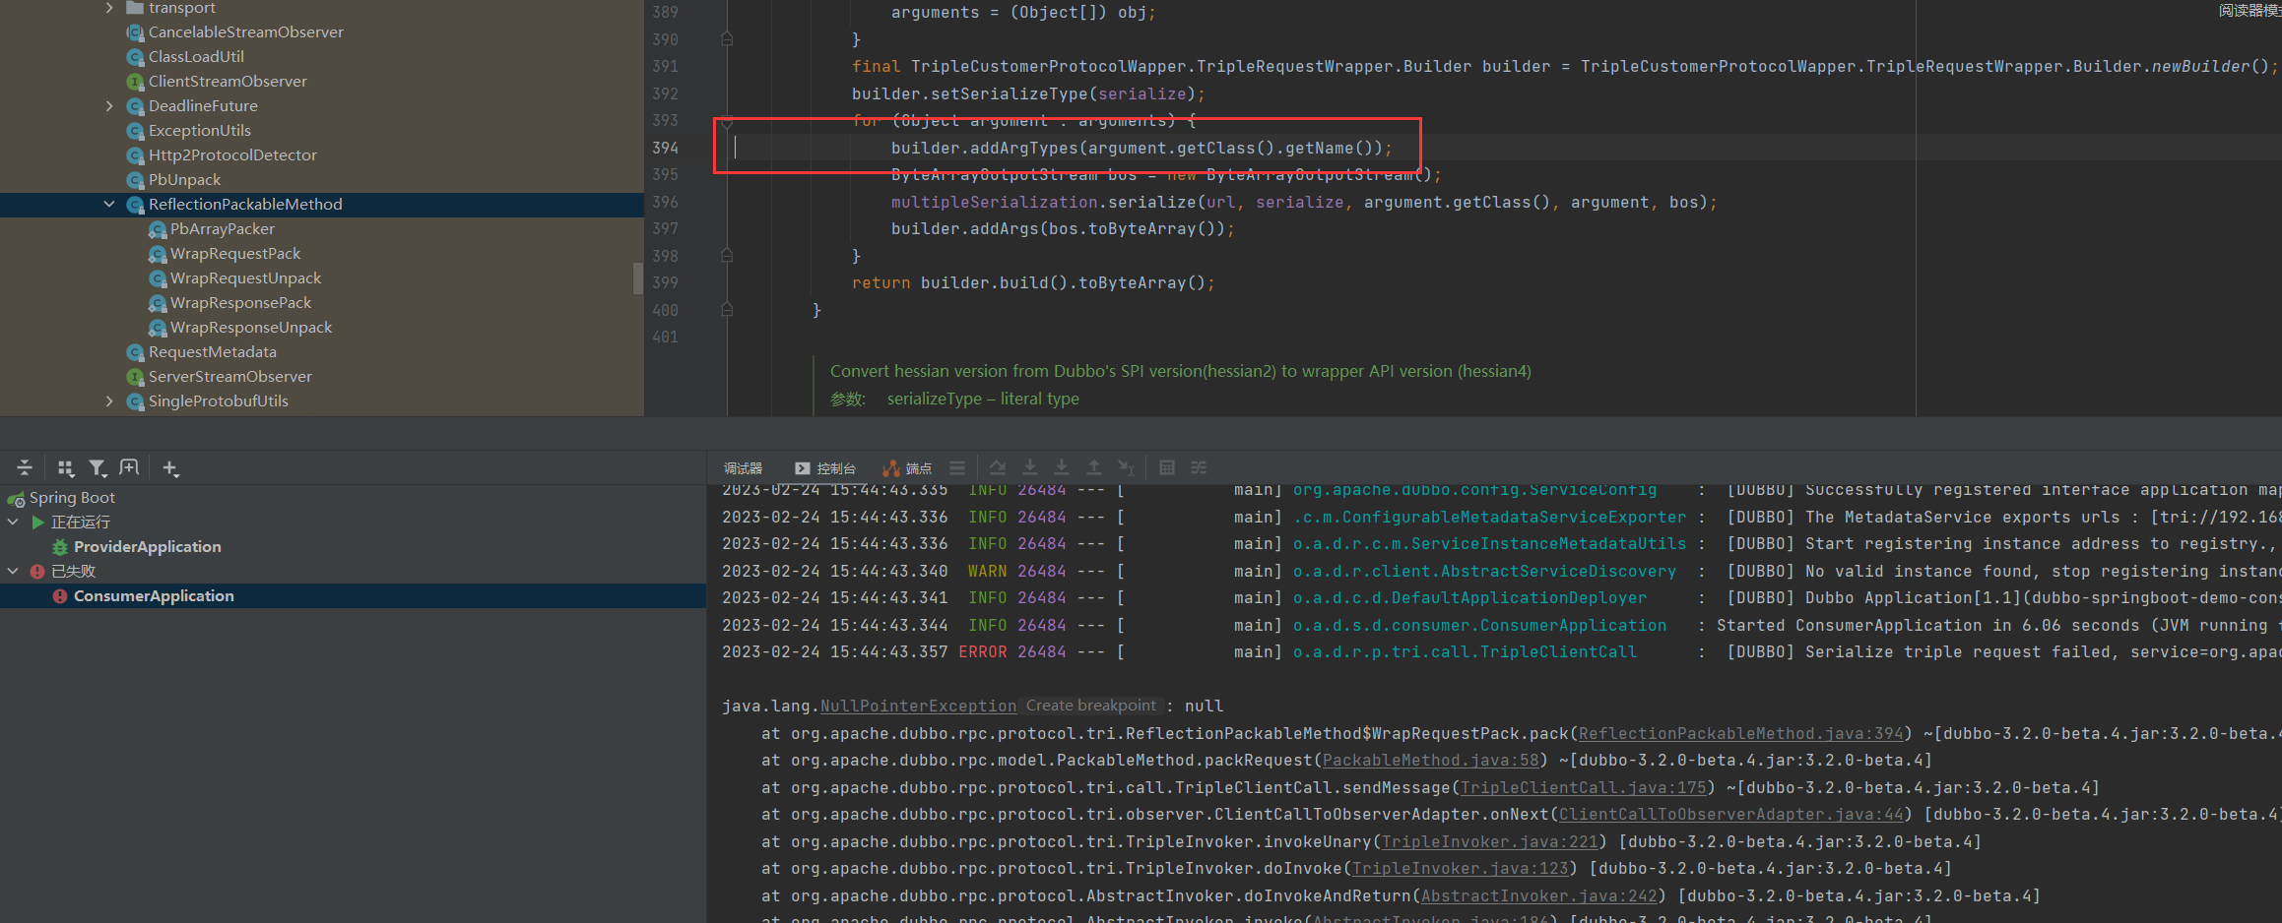Image resolution: width=2282 pixels, height=923 pixels.
Task: Click the project tree vertical scrollbar
Action: coord(638,278)
